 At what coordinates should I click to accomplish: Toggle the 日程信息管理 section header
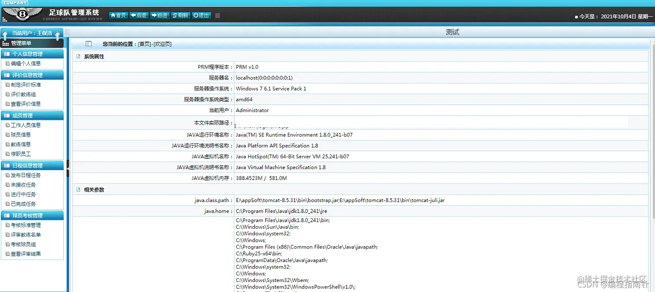click(32, 165)
